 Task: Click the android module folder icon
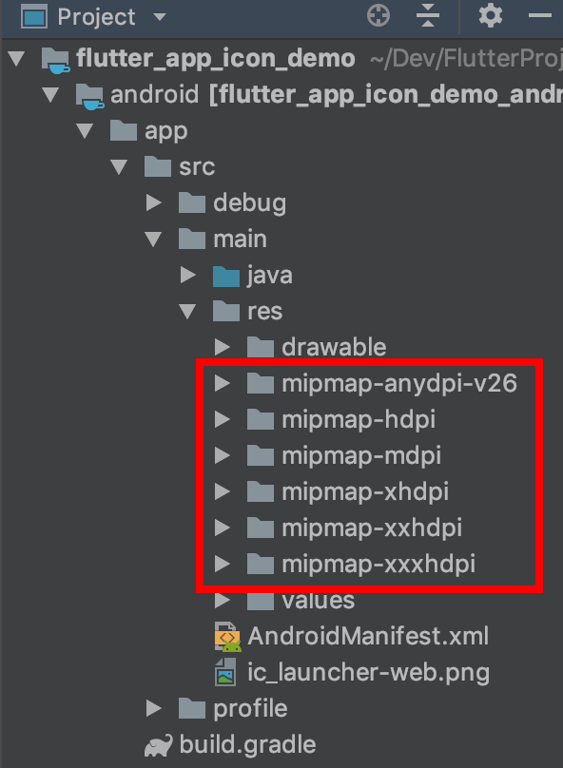[x=89, y=96]
